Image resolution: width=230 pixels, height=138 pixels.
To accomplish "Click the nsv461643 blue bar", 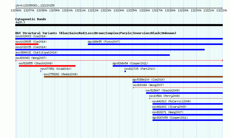I will coord(188,109).
